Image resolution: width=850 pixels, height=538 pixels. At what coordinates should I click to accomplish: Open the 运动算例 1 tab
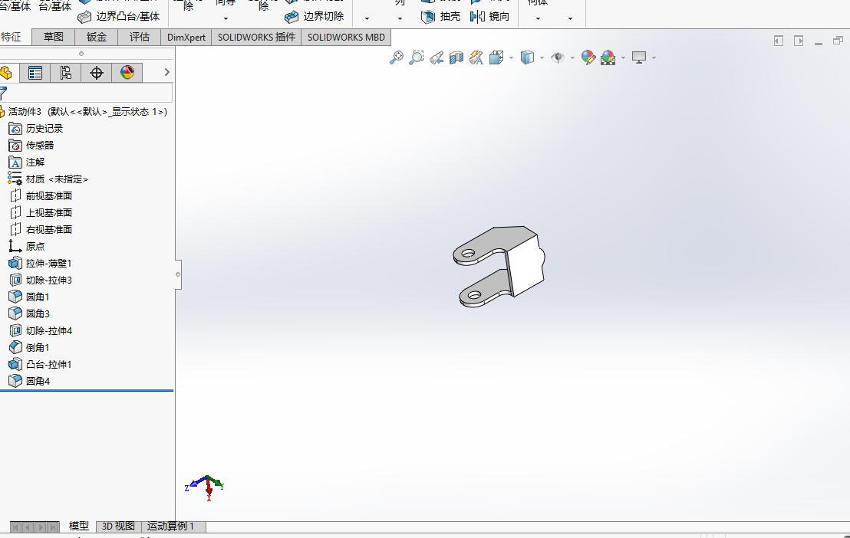171,526
